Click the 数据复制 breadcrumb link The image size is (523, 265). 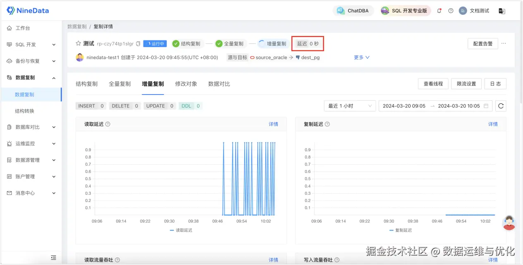tap(77, 26)
